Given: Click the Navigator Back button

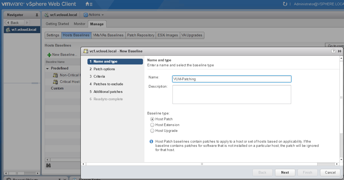Looking at the screenshot, I should (15, 23).
